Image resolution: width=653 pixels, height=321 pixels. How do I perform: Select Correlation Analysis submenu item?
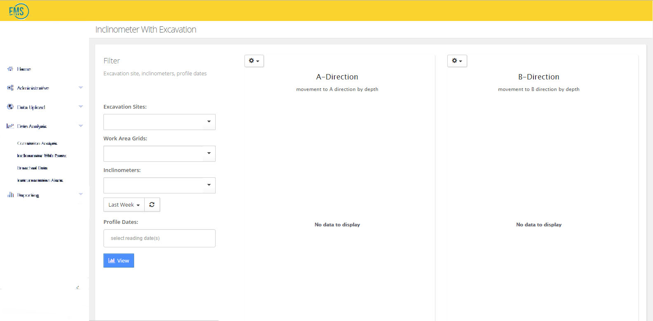coord(37,143)
